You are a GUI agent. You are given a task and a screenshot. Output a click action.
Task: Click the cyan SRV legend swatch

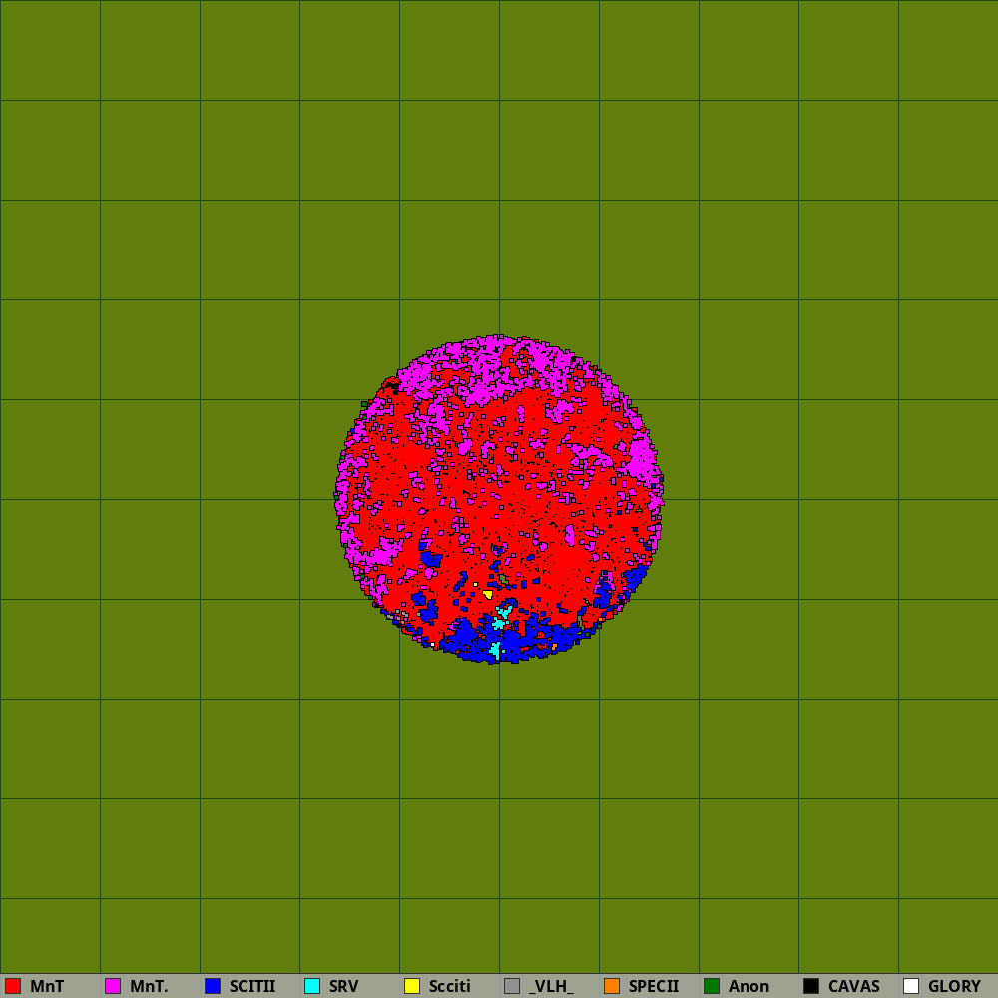(312, 986)
